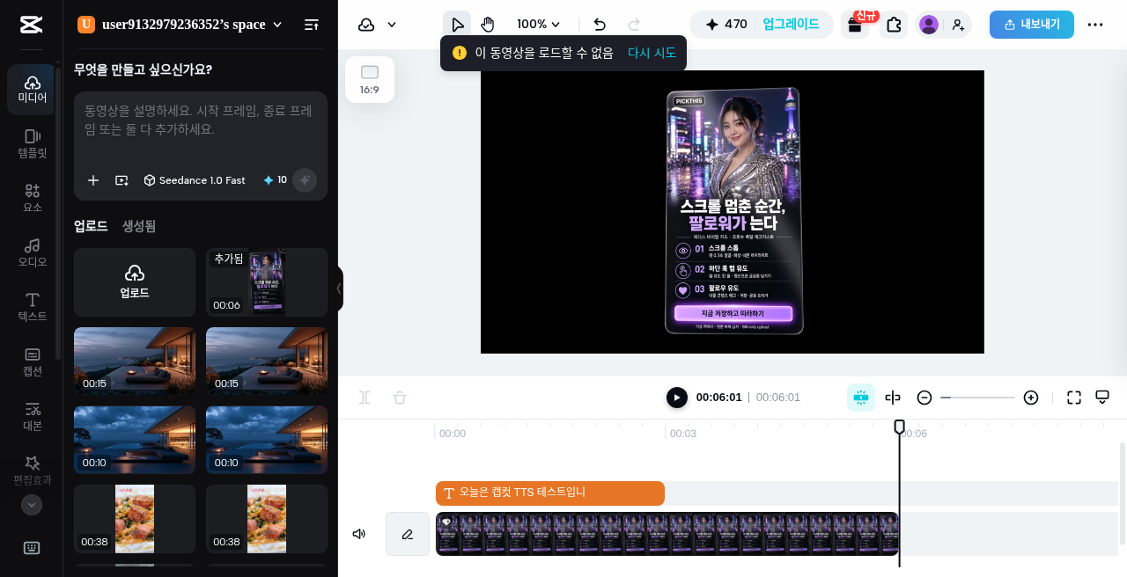Click the 업로드 upload tile
This screenshot has height=577, width=1127.
[x=135, y=282]
